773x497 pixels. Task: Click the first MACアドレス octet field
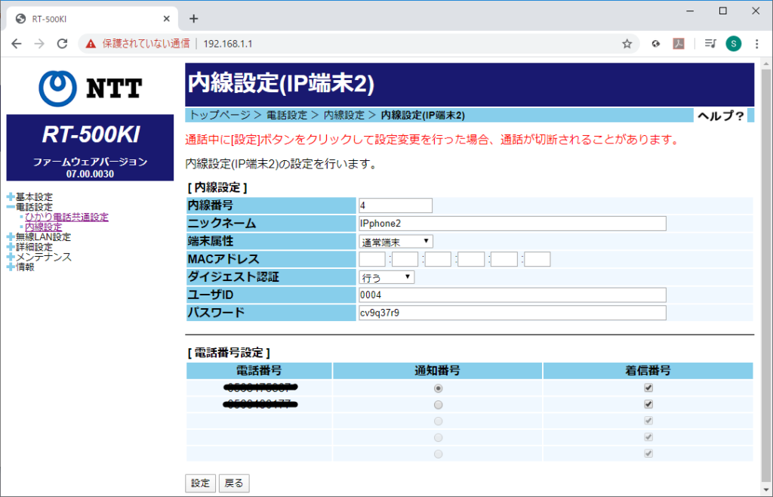pos(372,259)
